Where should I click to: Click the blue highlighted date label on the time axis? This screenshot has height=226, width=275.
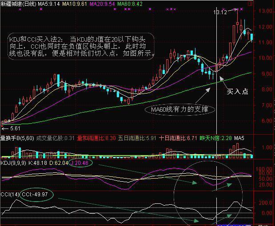click(x=234, y=225)
